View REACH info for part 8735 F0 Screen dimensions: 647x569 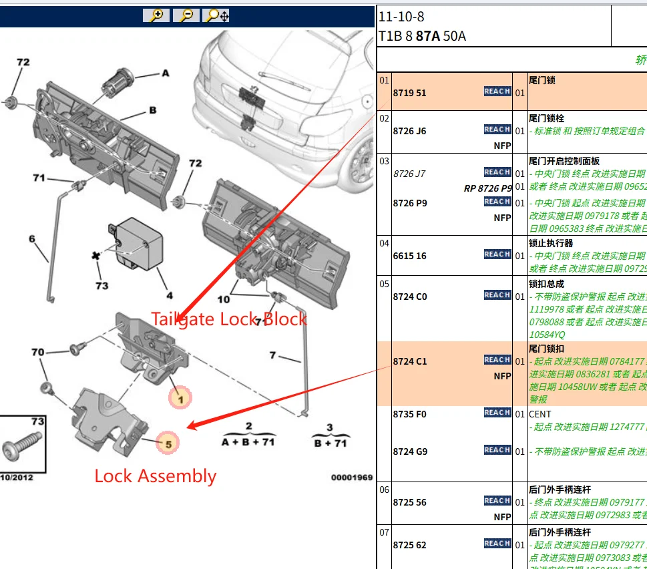(x=497, y=413)
